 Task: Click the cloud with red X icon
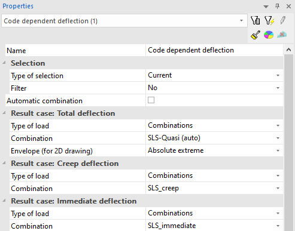[x=282, y=35]
